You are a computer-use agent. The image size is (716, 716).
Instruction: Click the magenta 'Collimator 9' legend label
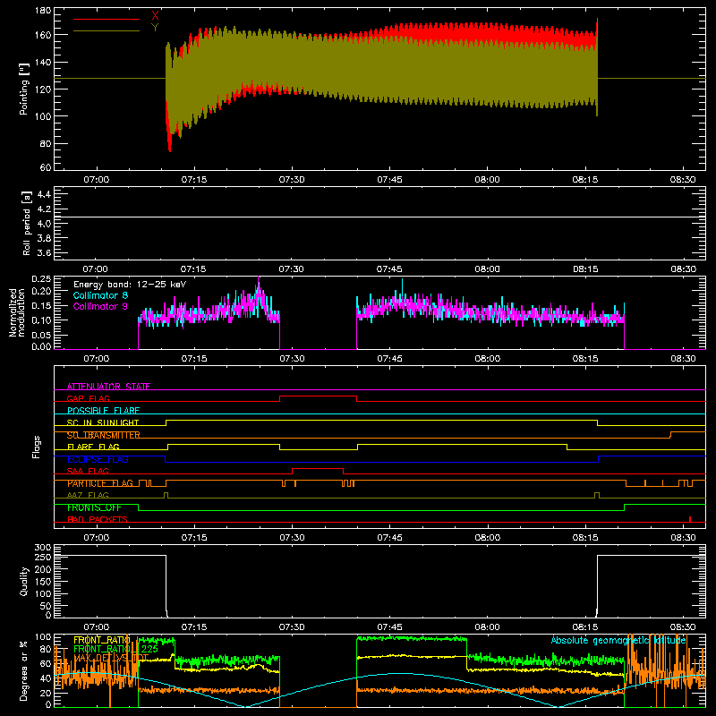[100, 306]
